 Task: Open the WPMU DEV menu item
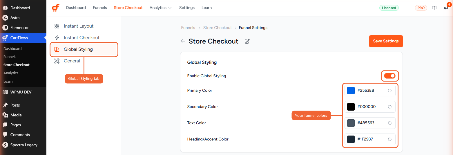pos(23,92)
